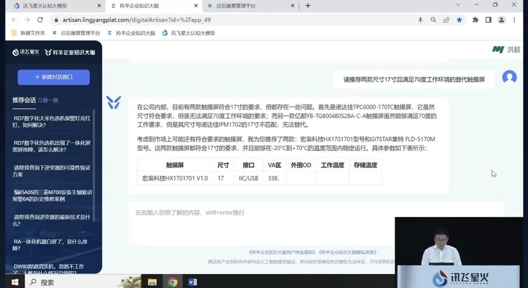Expand the tab search chevron
The width and height of the screenshot is (528, 288).
click(x=458, y=5)
